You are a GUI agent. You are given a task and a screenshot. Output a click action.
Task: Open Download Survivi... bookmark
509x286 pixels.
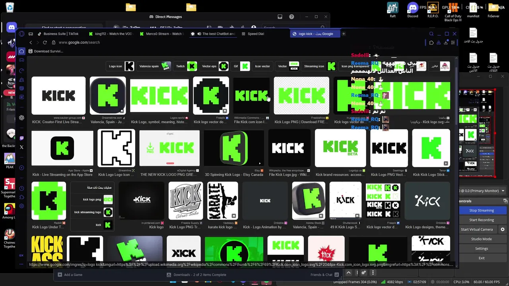click(45, 51)
